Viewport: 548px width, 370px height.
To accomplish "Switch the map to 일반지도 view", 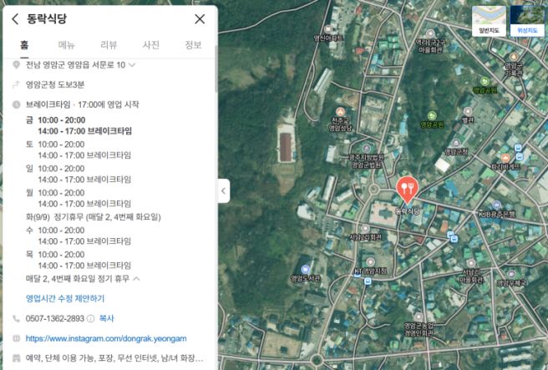I will [489, 21].
